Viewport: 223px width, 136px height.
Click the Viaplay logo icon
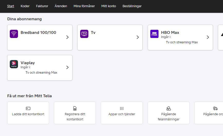coord(14,64)
